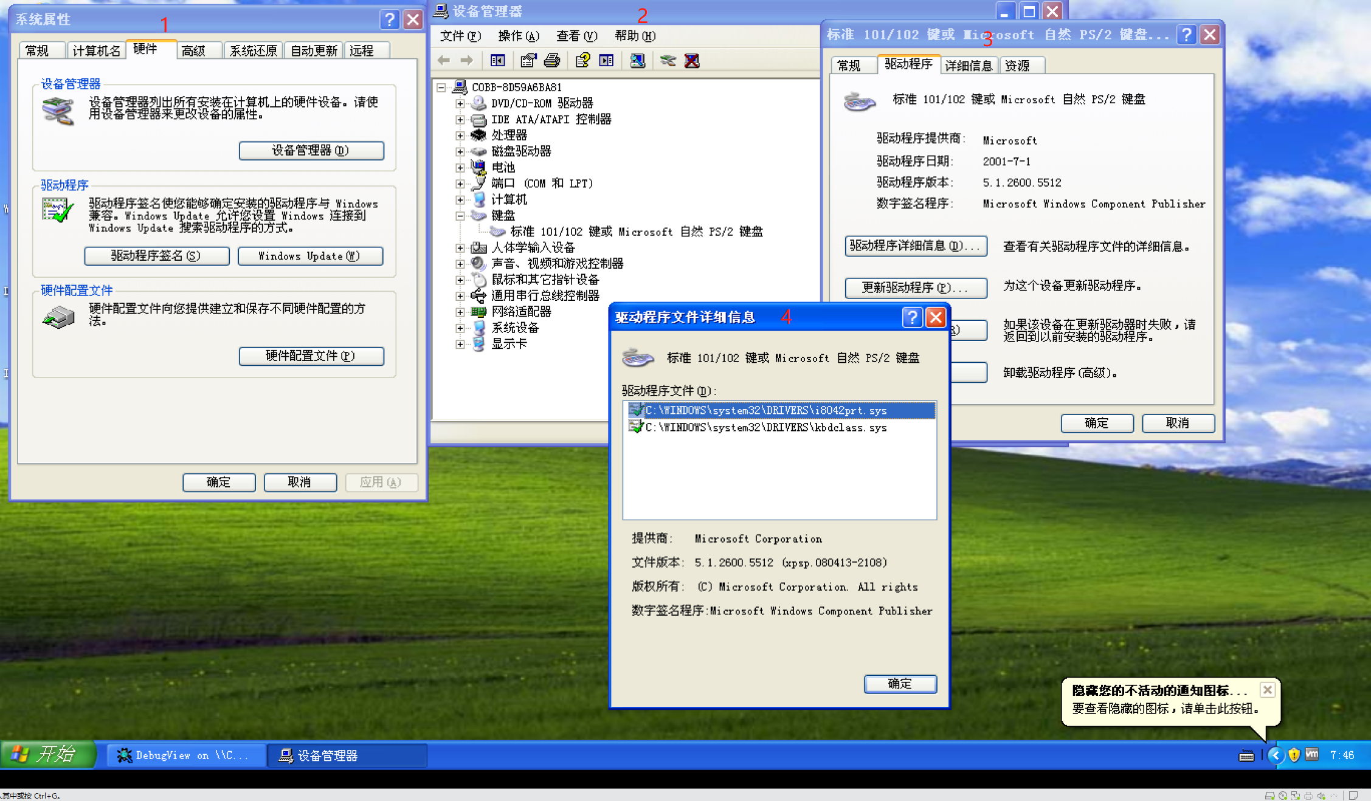Switch to the 详细信息 tab

click(x=969, y=64)
